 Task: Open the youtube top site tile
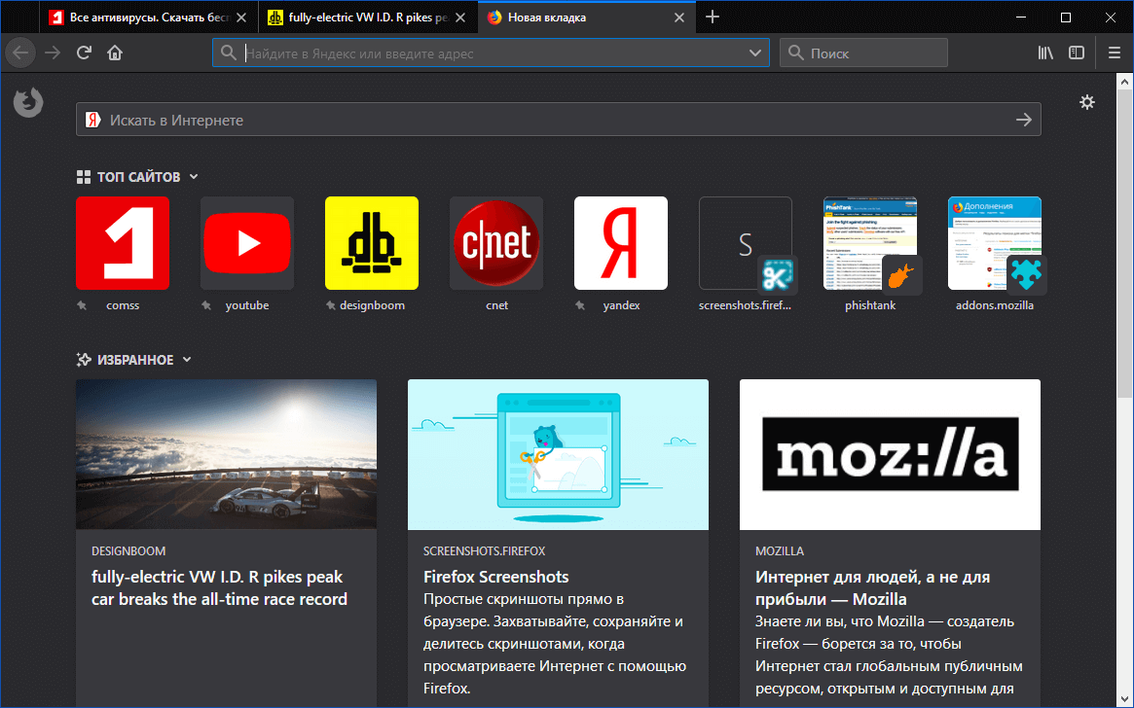[247, 243]
